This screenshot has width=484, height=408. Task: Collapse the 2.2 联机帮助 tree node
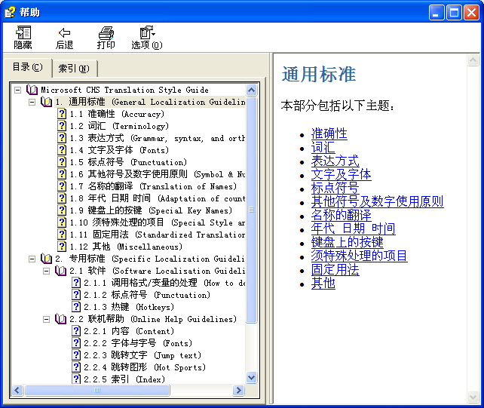click(46, 319)
